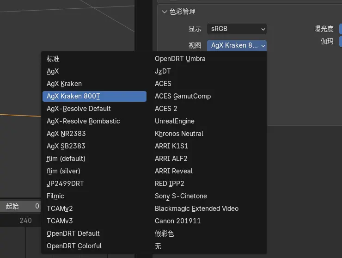Select JzDT view transform
This screenshot has width=342, height=258.
click(x=208, y=71)
